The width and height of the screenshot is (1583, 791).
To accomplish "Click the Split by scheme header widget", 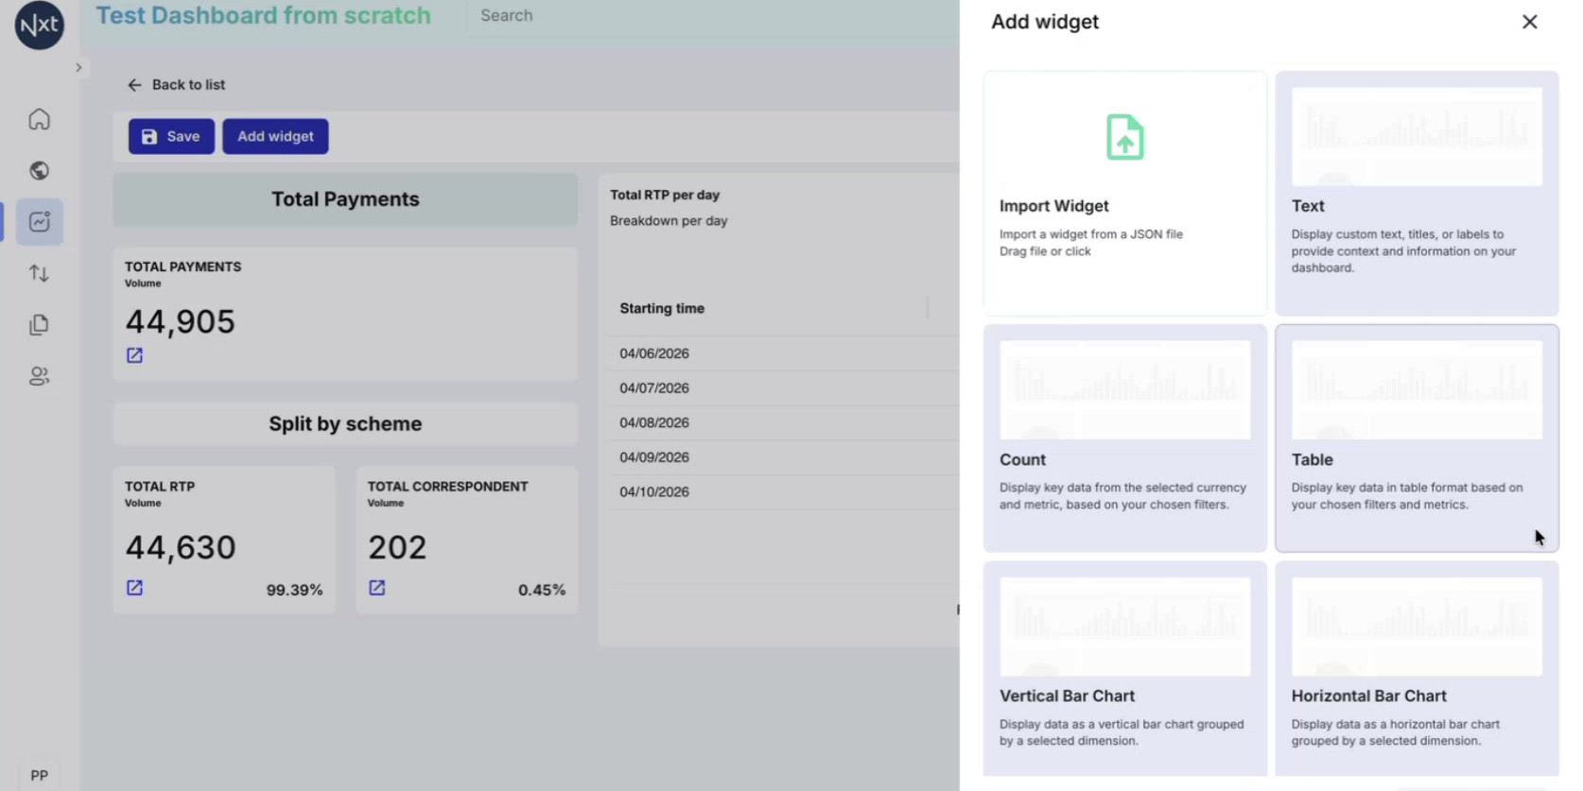I will click(345, 424).
